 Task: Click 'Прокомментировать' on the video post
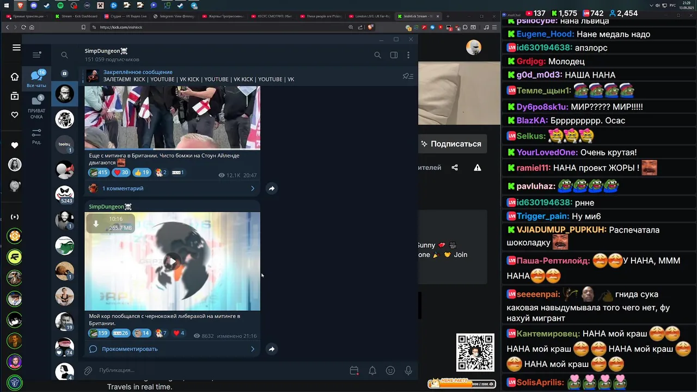(130, 349)
